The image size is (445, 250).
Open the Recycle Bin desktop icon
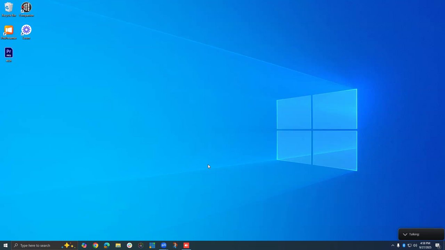(x=9, y=9)
